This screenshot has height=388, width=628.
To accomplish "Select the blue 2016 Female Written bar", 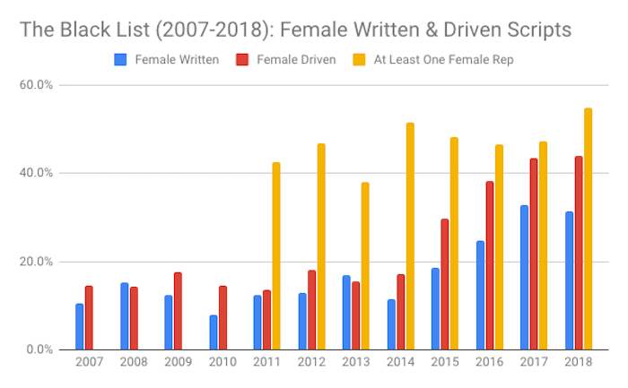I will [x=480, y=295].
